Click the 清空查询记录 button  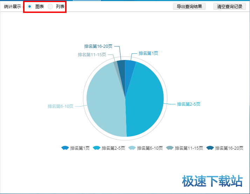pos(229,7)
